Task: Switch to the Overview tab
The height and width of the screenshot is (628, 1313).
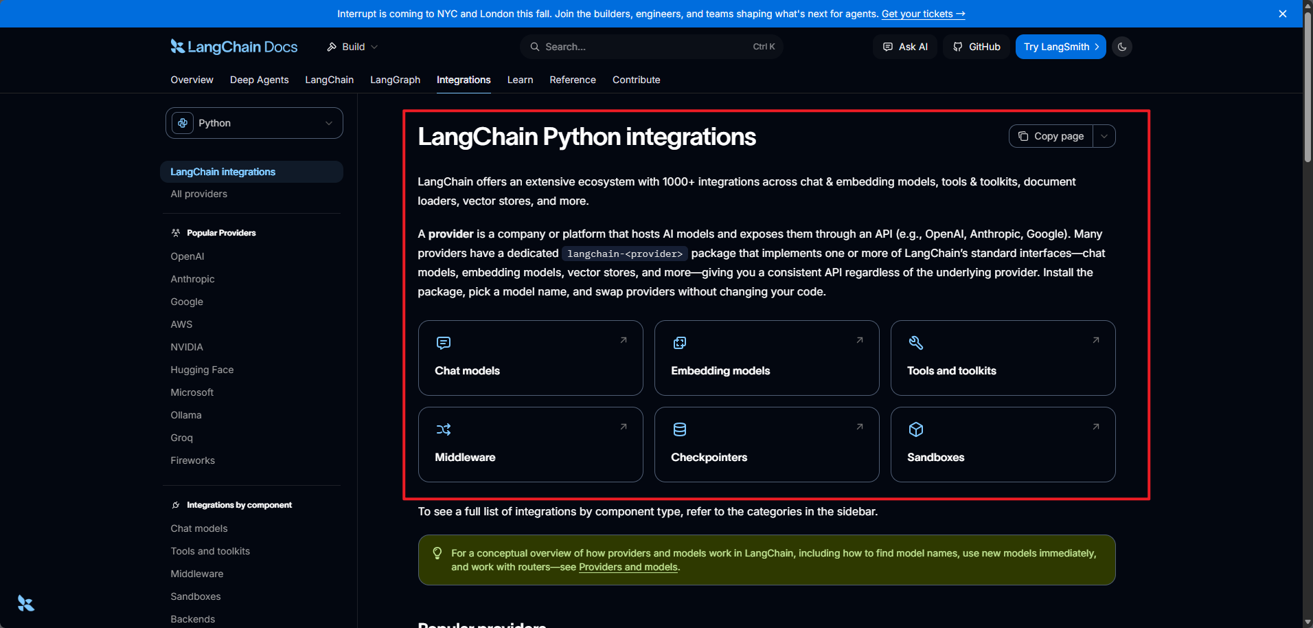Action: point(192,80)
